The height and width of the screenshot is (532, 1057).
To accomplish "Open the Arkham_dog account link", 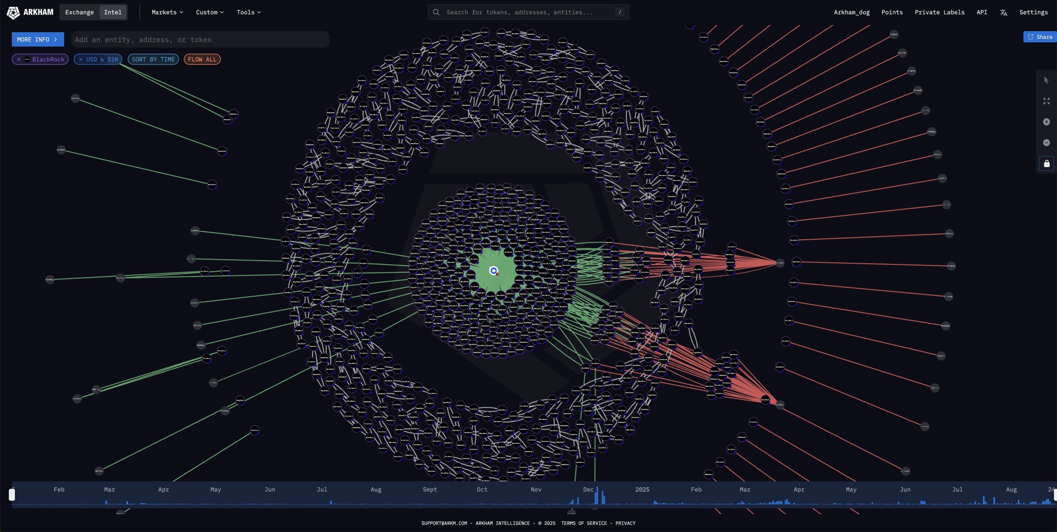I will coord(851,12).
